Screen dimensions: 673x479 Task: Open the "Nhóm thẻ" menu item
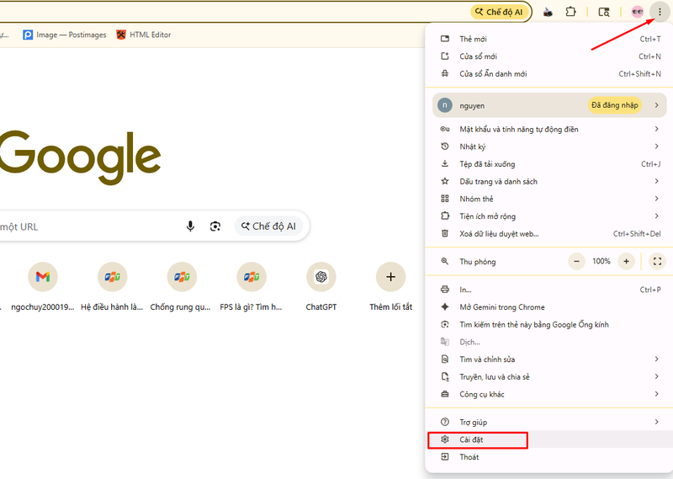[548, 199]
